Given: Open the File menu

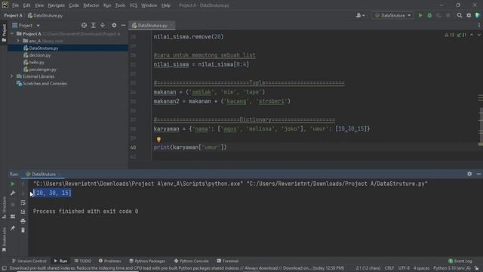Looking at the screenshot, I should pyautogui.click(x=15, y=5).
